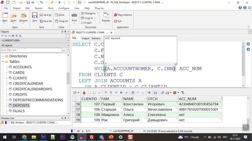Open the Tools ribbon tab
Viewport: 252px width, 141px height.
click(51, 8)
